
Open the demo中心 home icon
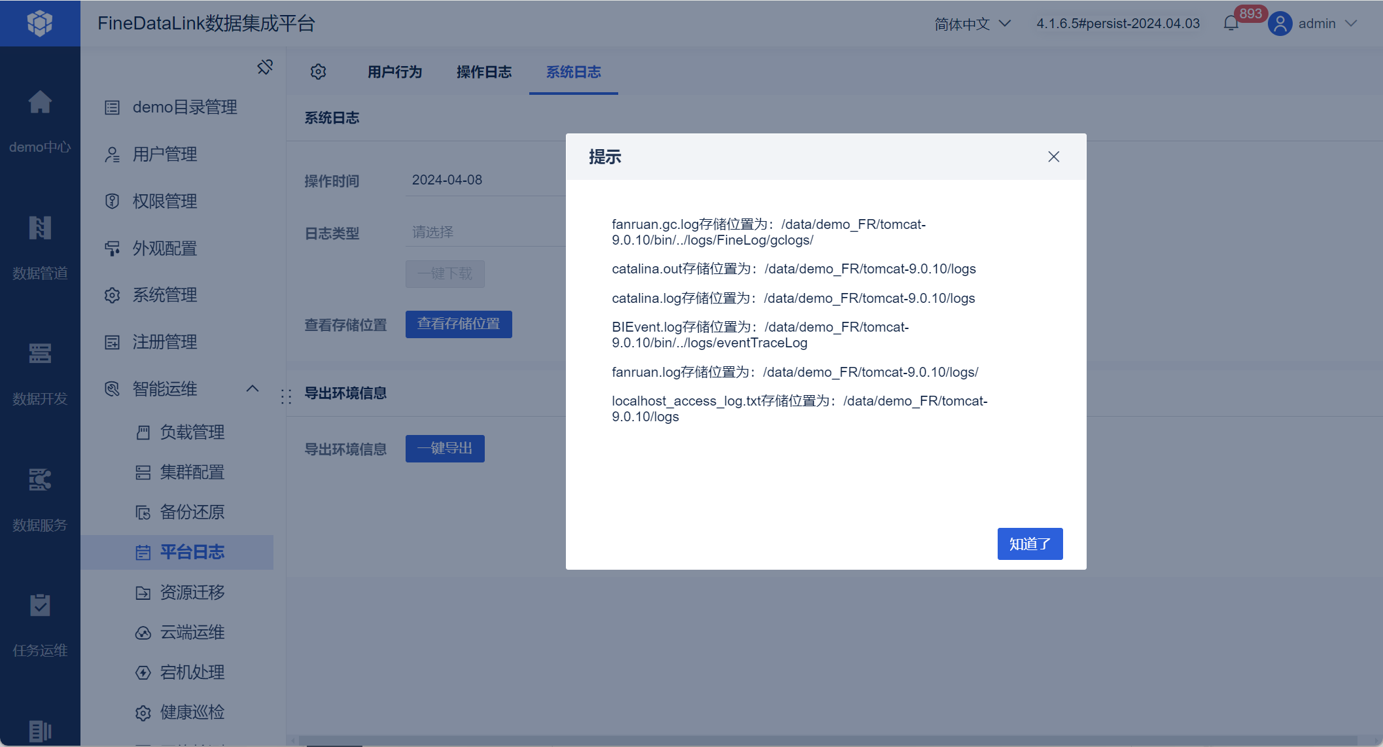pos(40,103)
